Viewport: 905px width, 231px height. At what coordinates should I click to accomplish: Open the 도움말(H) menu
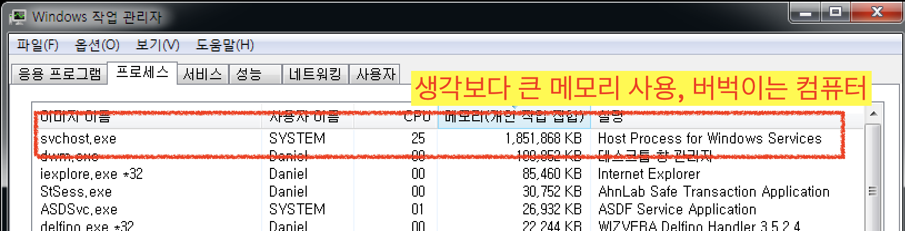[x=225, y=45]
